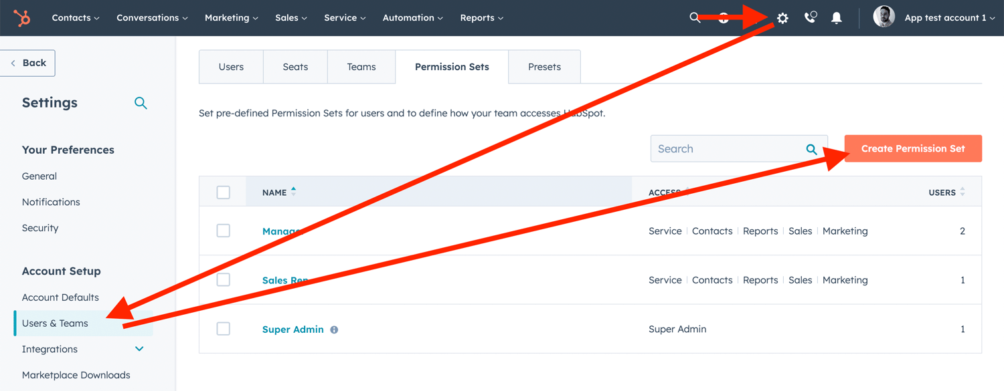
Task: Open the Automation dropdown
Action: pyautogui.click(x=412, y=18)
